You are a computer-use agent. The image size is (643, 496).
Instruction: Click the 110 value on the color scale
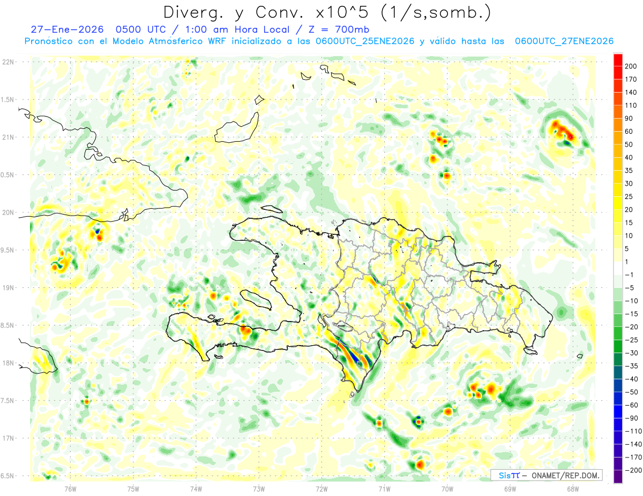(631, 105)
